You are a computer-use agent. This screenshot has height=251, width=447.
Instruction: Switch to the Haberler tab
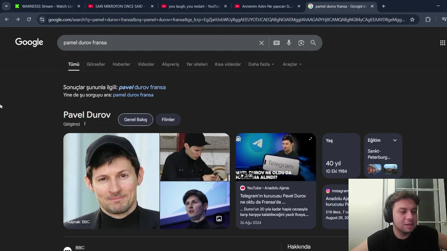121,64
